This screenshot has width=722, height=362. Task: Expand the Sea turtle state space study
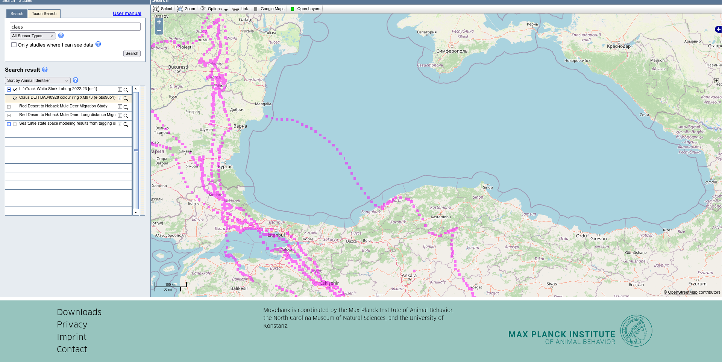(9, 124)
